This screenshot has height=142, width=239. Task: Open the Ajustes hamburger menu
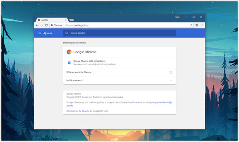click(40, 33)
